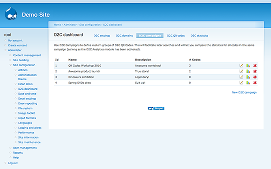
Task: Click the # Codes column header
Action: coord(195,59)
